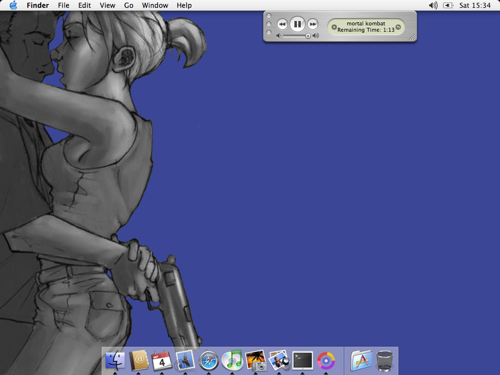This screenshot has width=500, height=375.
Task: Click curved arrow in iTunes display
Action: [x=398, y=27]
